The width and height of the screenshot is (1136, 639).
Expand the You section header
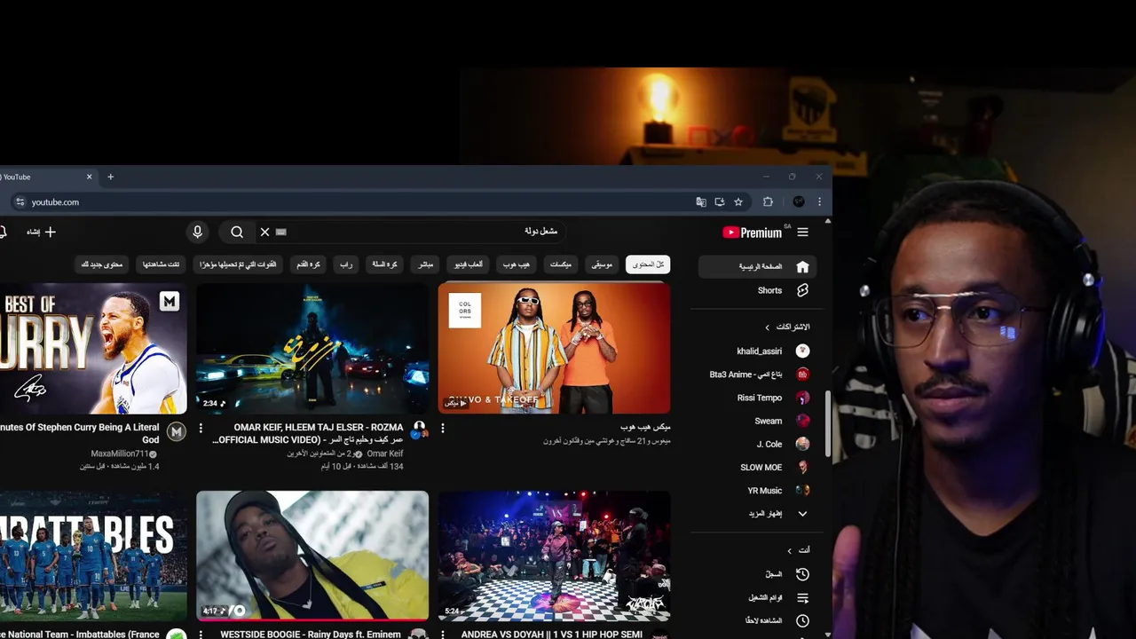[798, 550]
